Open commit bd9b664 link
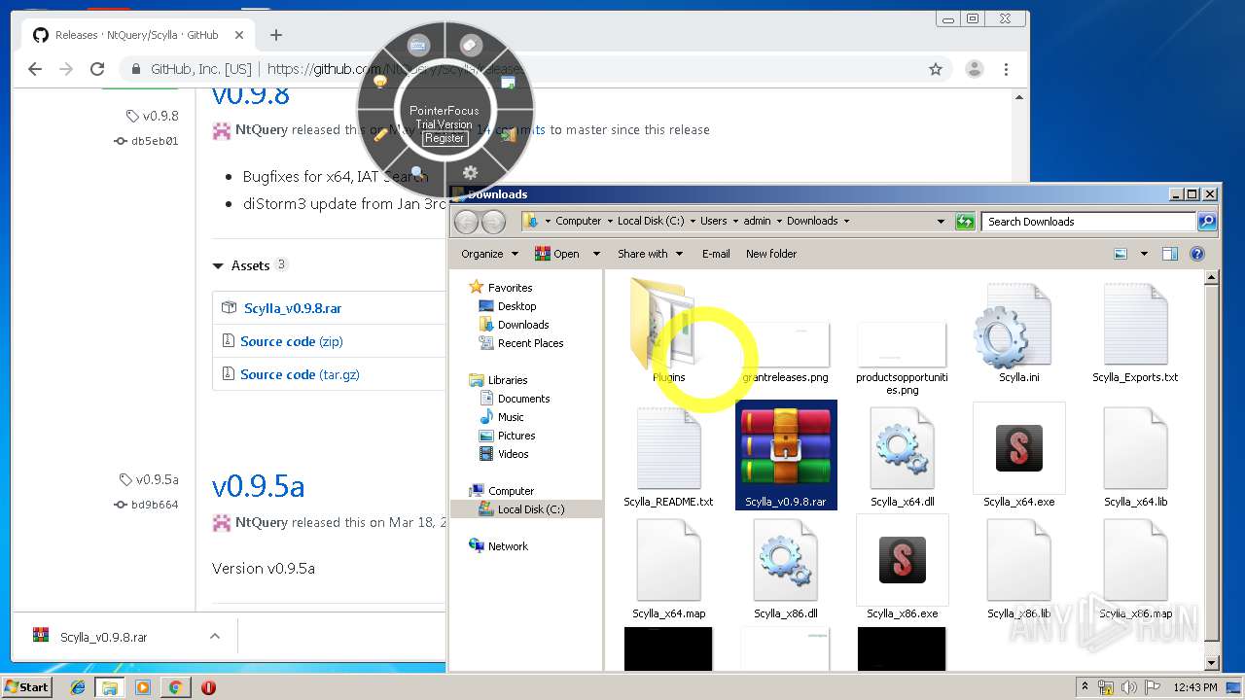Image resolution: width=1245 pixels, height=700 pixels. (x=155, y=505)
